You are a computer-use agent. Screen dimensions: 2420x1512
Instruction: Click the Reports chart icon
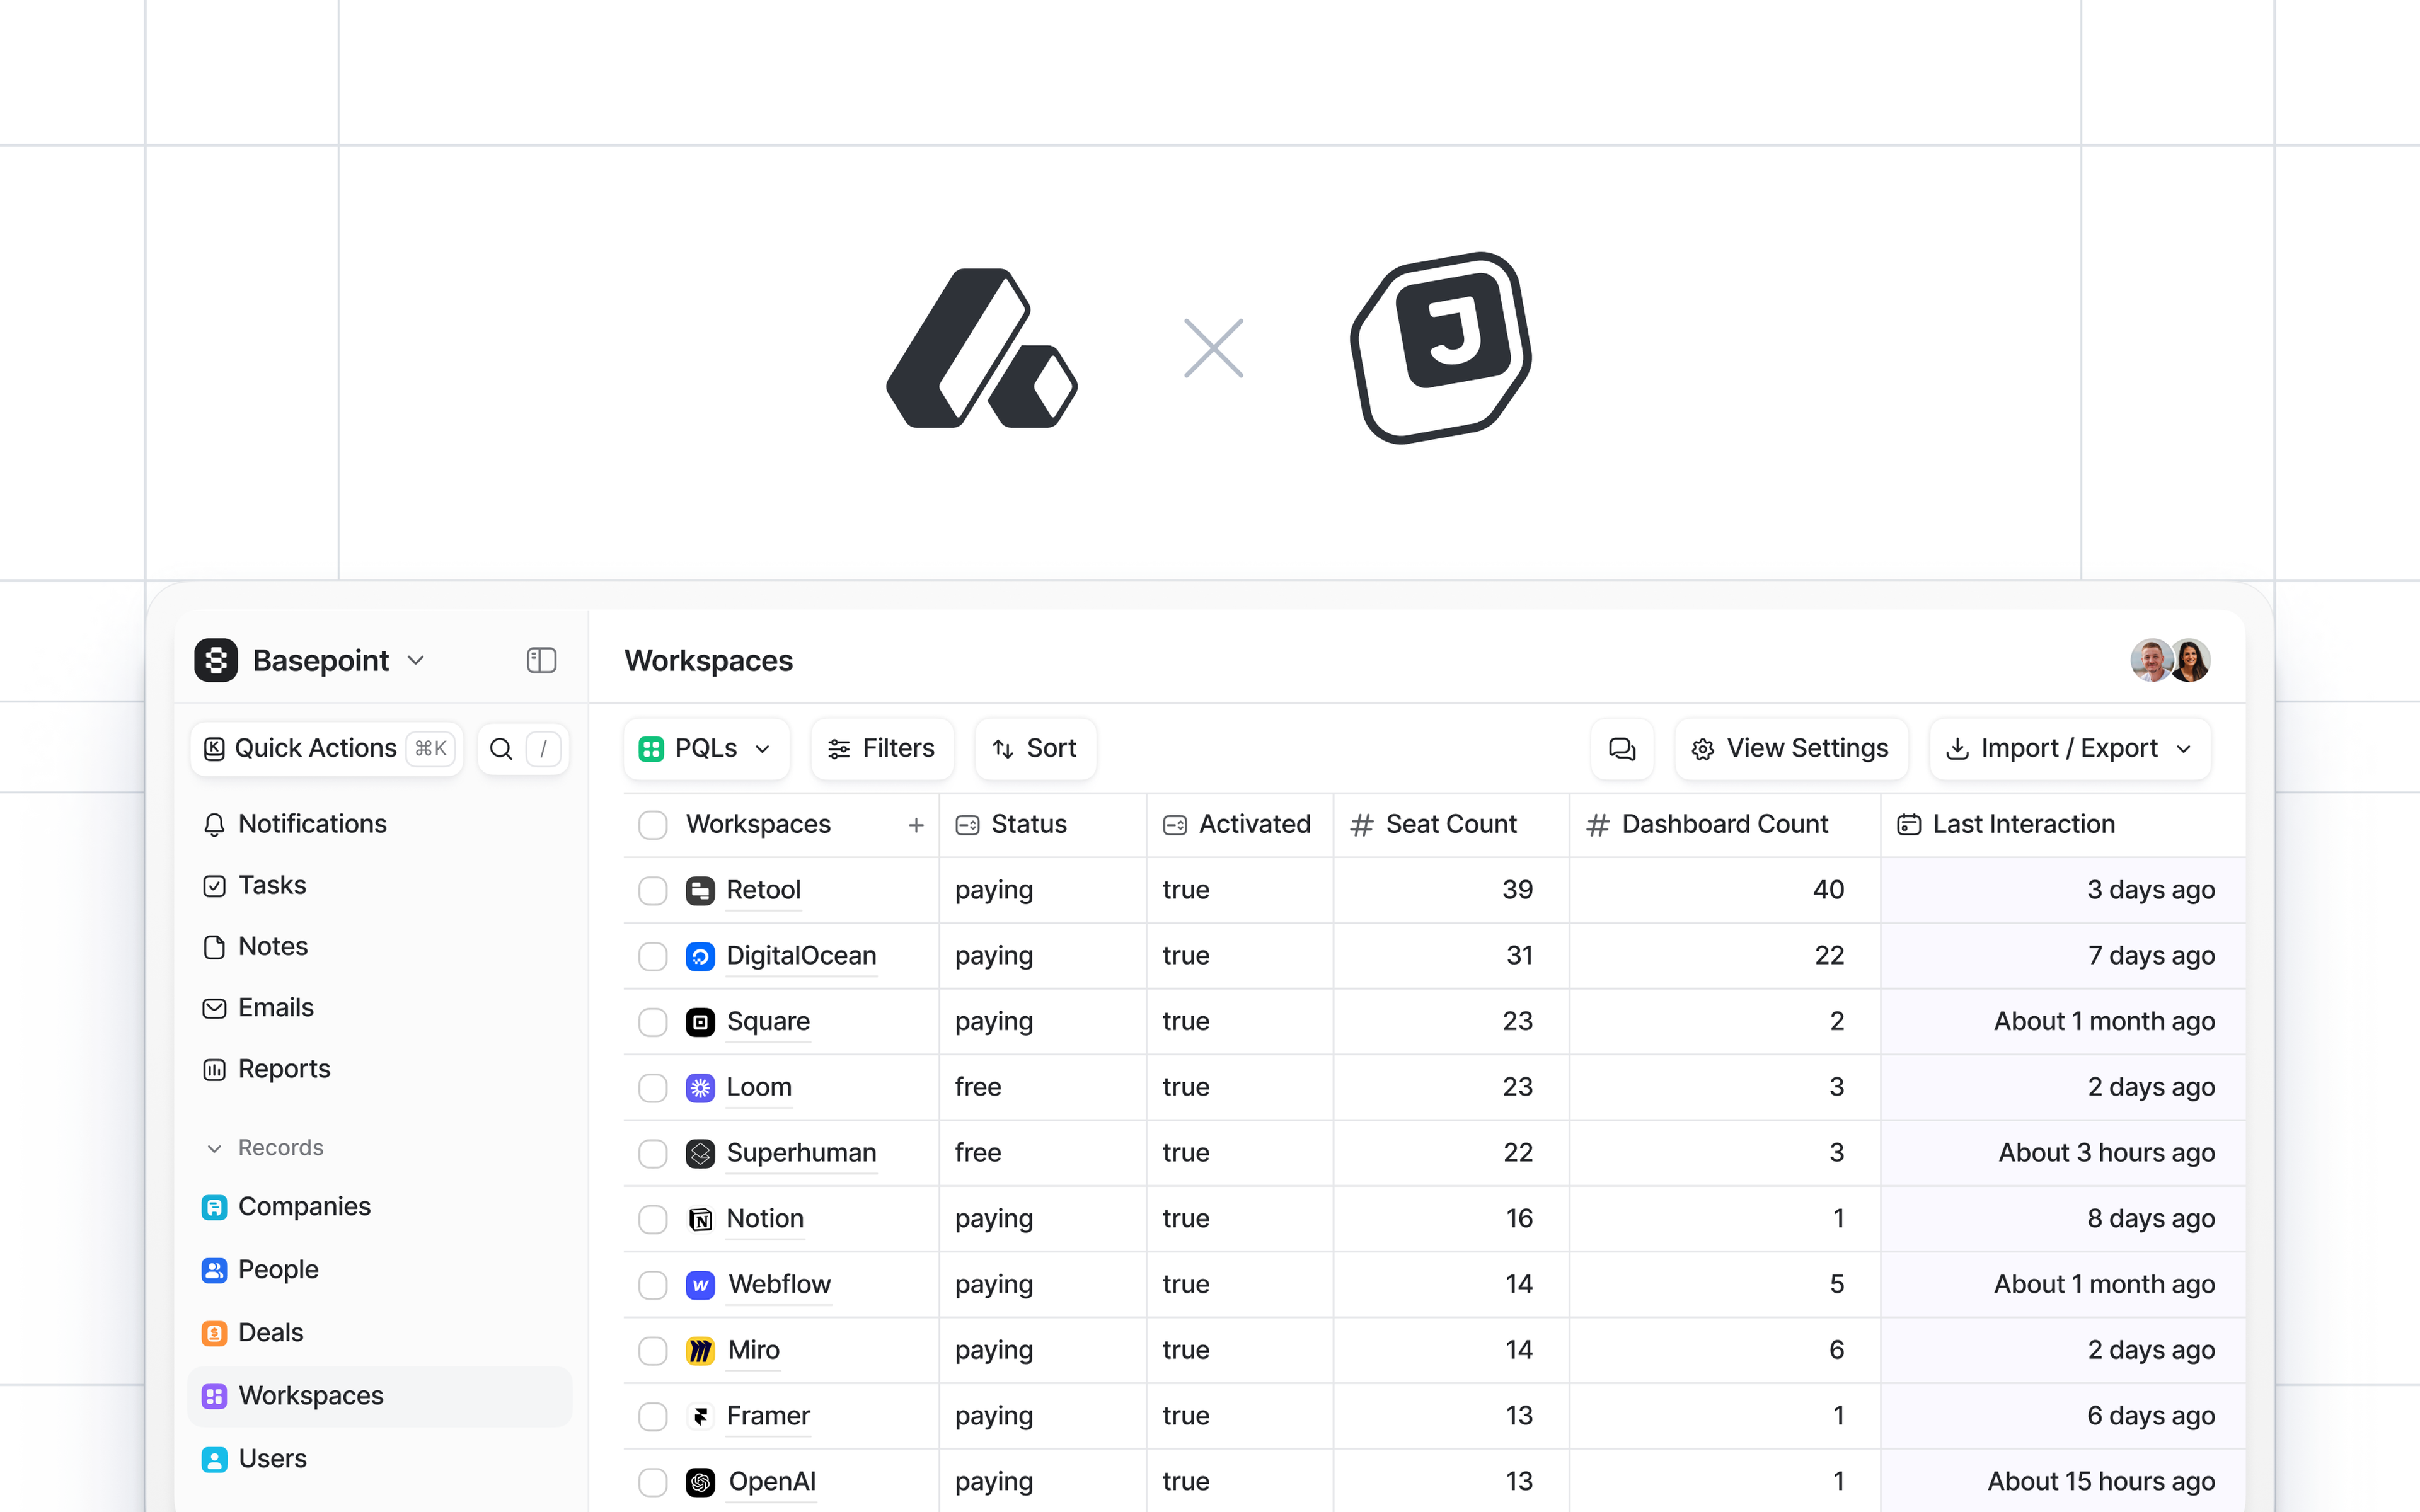pyautogui.click(x=214, y=1069)
